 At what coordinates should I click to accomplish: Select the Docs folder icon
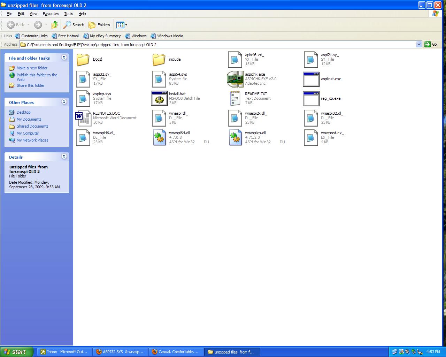83,60
